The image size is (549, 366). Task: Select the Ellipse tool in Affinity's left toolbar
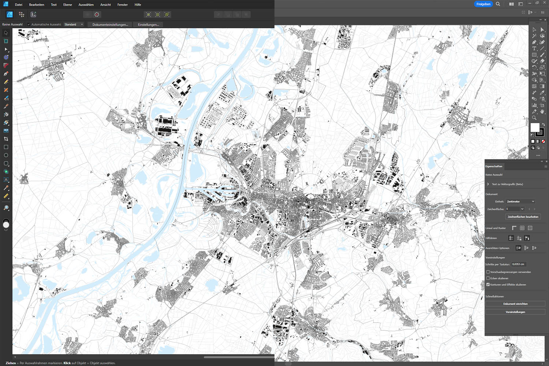pos(6,155)
